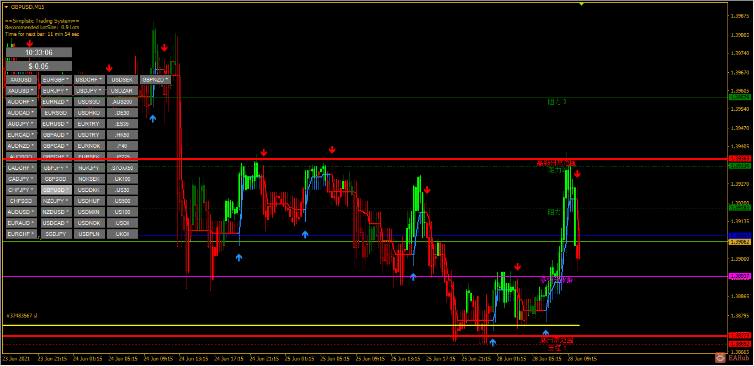Open the GBPCAD symbol chart
754x366 pixels.
tap(56, 146)
